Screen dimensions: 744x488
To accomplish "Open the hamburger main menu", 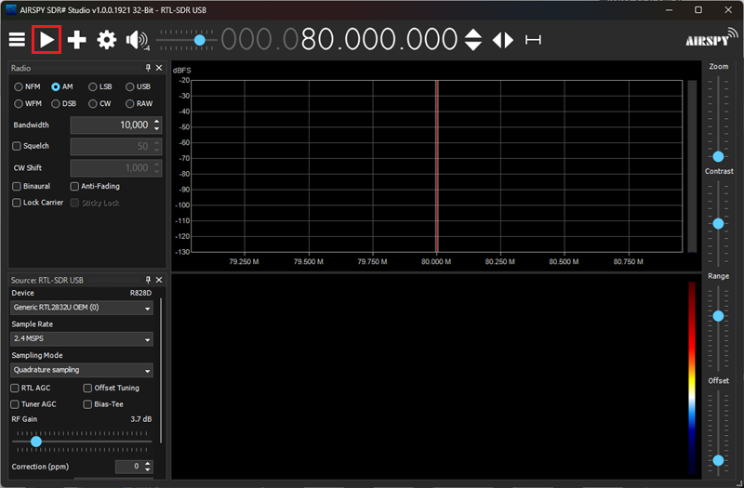I will (17, 40).
